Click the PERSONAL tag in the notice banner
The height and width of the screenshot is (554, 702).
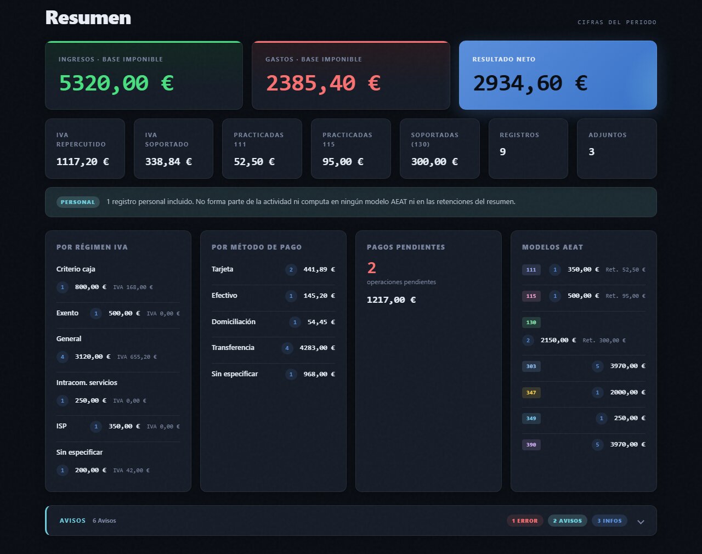click(x=78, y=202)
